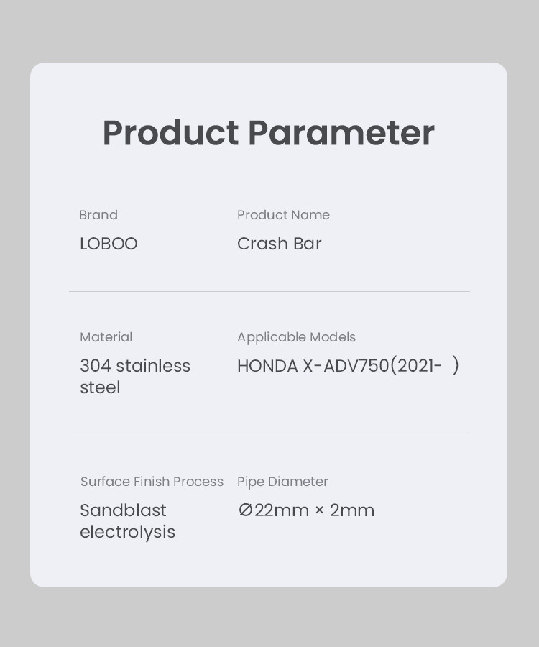The height and width of the screenshot is (647, 539).
Task: Click the Surface Finish Process label
Action: click(152, 482)
